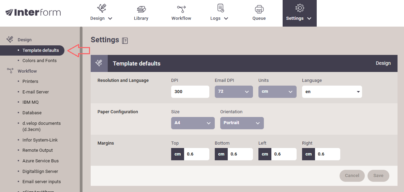Expand the Email DPI dropdown
404x192 pixels.
234,92
